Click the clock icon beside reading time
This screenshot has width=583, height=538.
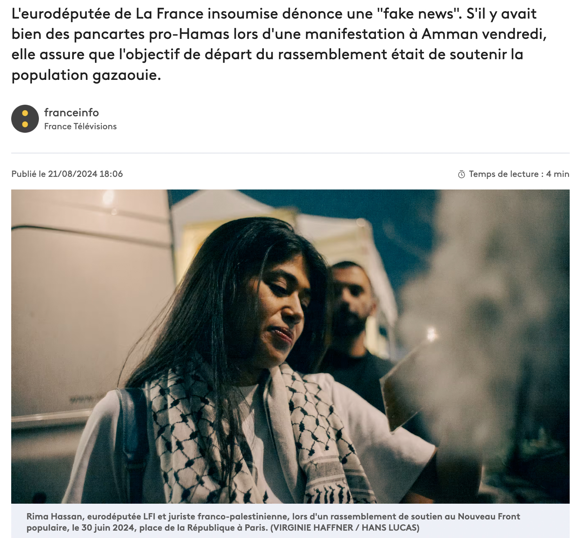click(461, 174)
